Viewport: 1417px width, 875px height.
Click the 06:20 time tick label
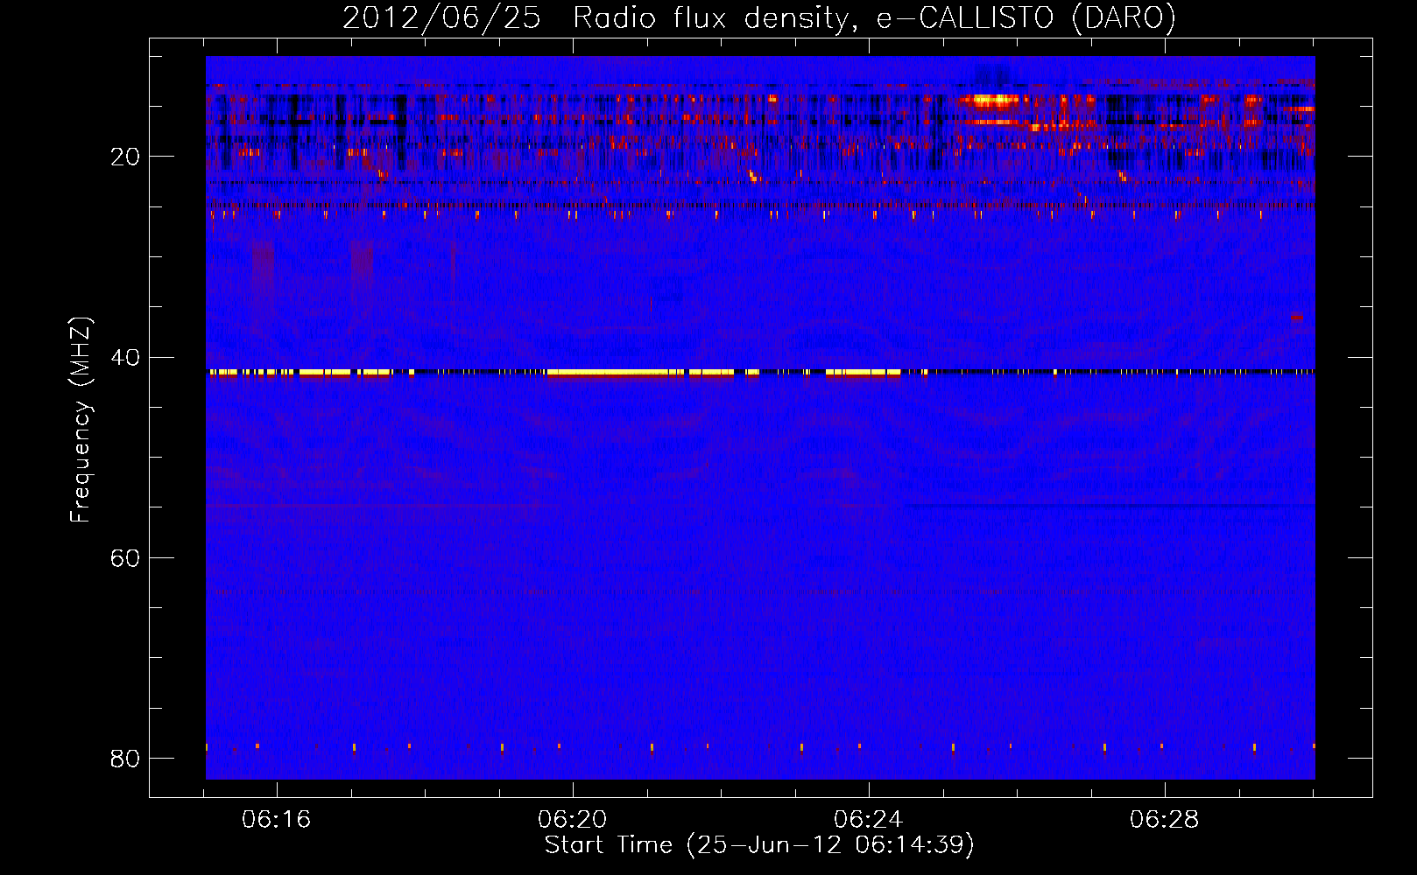pos(573,820)
